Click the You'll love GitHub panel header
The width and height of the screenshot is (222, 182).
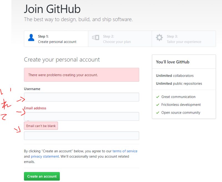coord(184,62)
